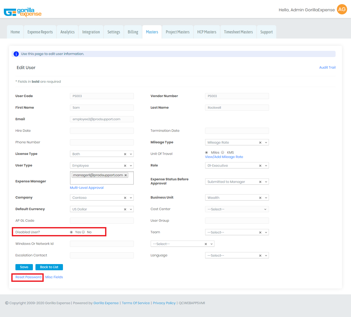
Task: Clear the User Type Employee value
Action: [125, 166]
